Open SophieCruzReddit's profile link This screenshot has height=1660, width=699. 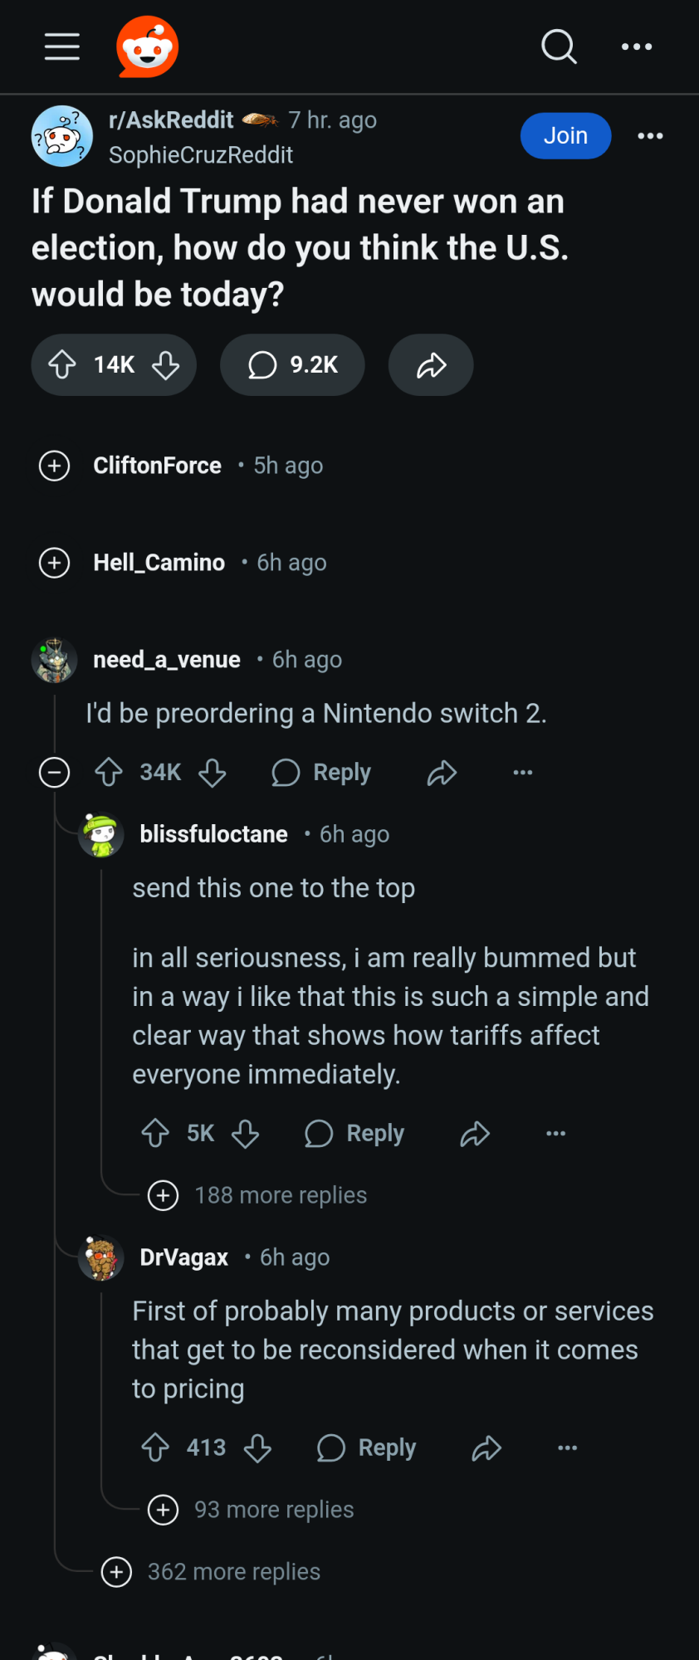coord(201,155)
